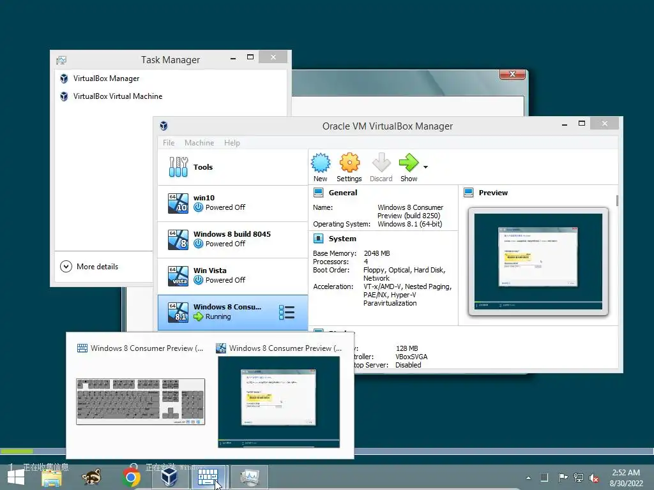Click the VirtualBox Manager title bar icon

point(164,126)
